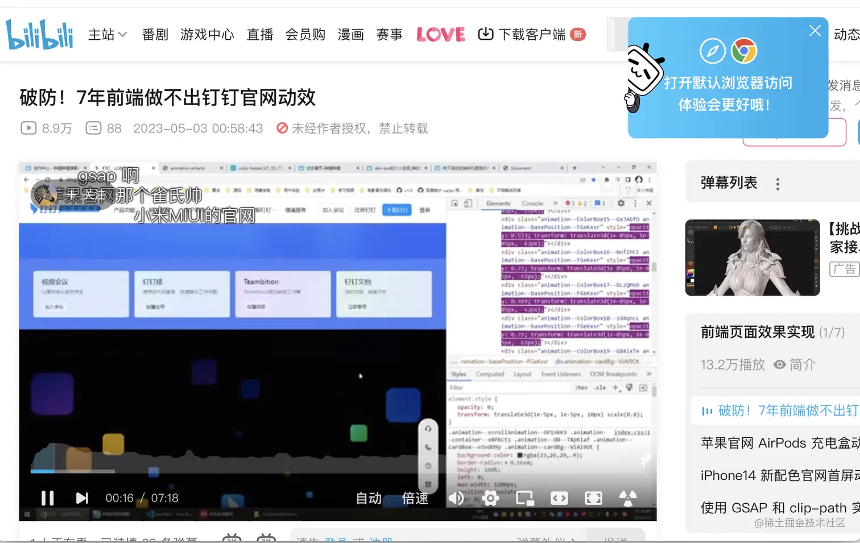
Task: Click the 3D model ad thumbnail
Action: (752, 258)
